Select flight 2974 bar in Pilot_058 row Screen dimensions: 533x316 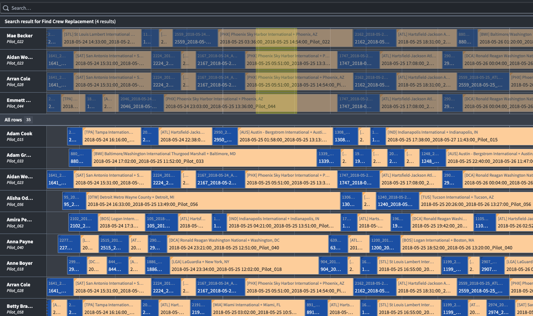pyautogui.click(x=500, y=309)
